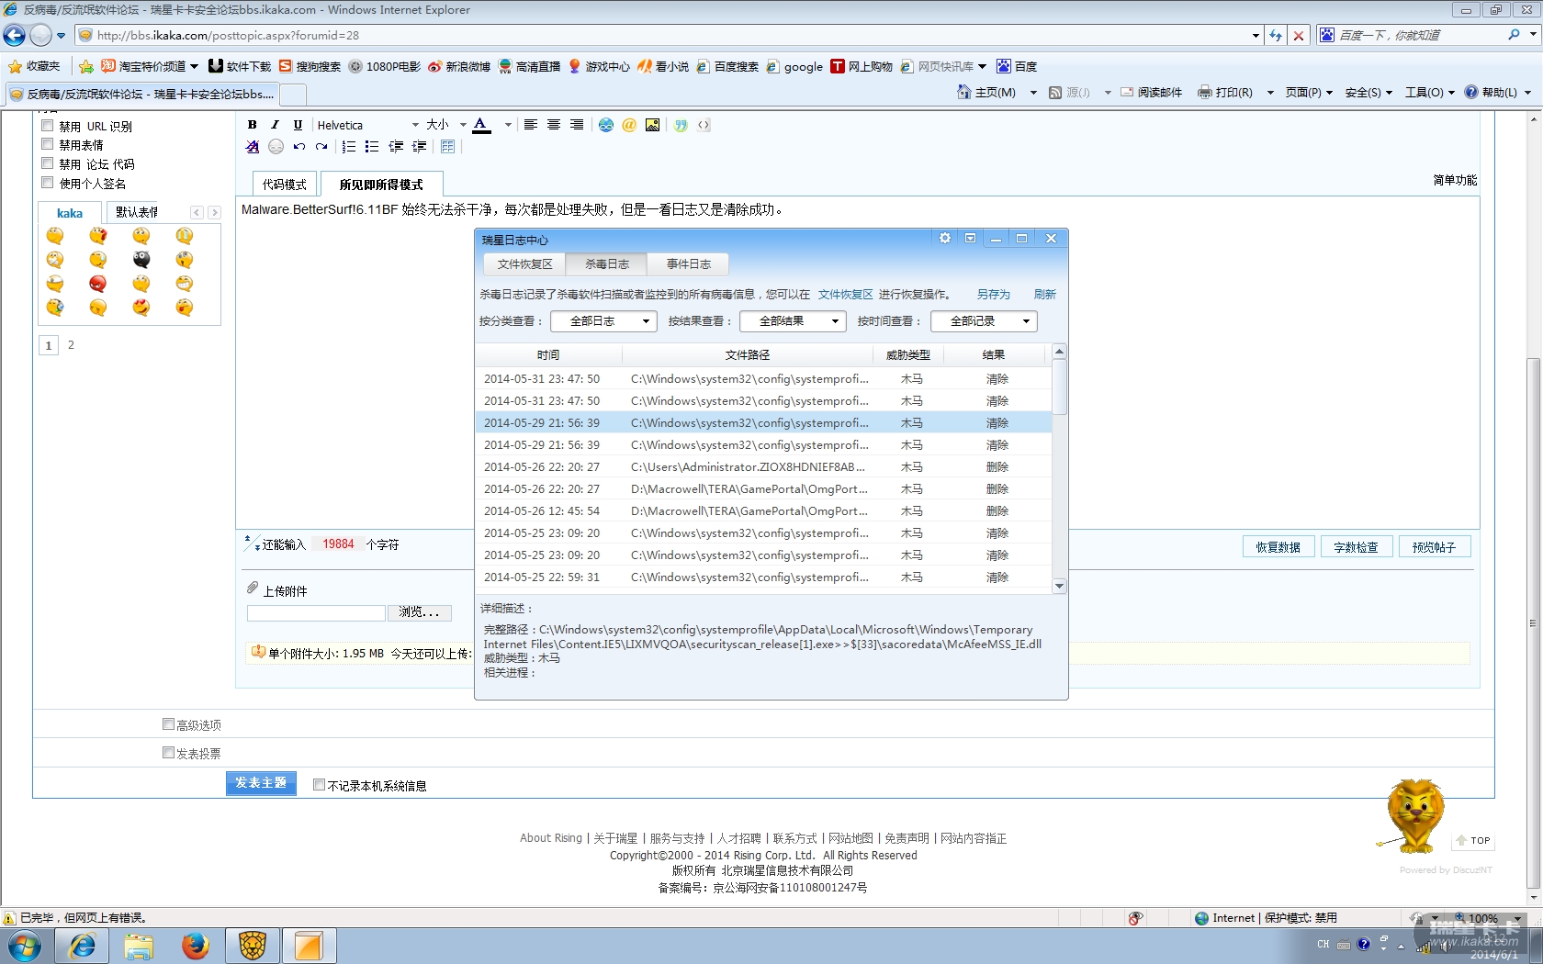This screenshot has height=964, width=1543.
Task: Launch Firefox from the taskbar
Action: point(195,946)
